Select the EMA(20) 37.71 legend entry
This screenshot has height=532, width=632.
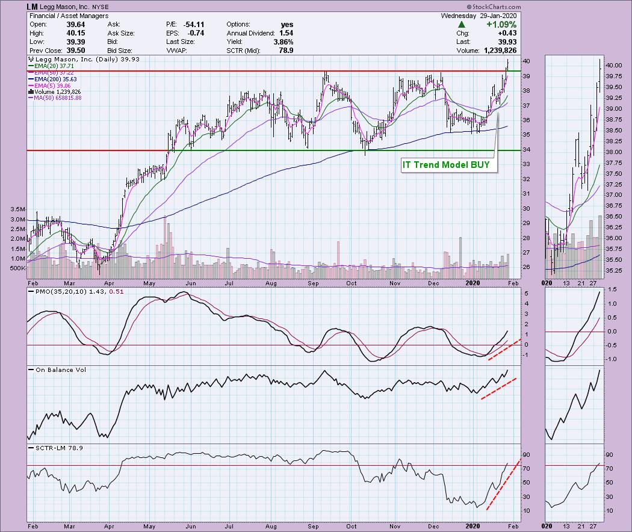(x=51, y=66)
